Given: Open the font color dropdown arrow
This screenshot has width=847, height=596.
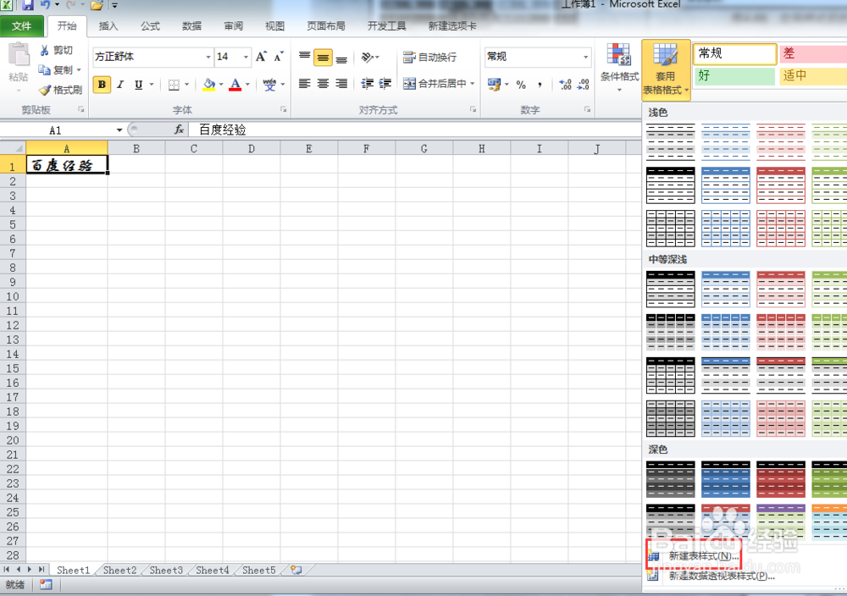Looking at the screenshot, I should click(x=246, y=84).
